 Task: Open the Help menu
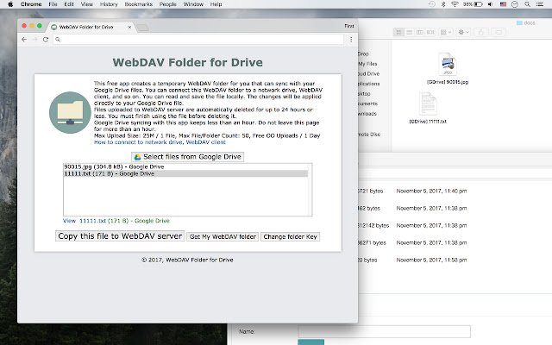216,4
